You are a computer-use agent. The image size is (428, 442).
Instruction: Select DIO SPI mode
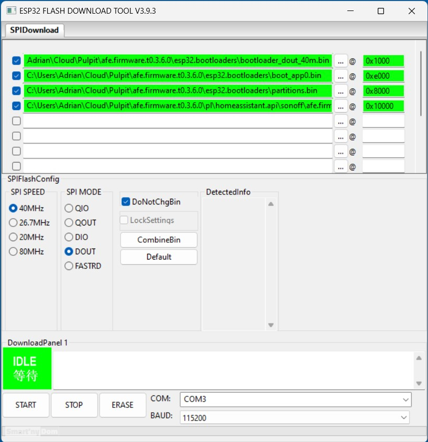point(76,237)
